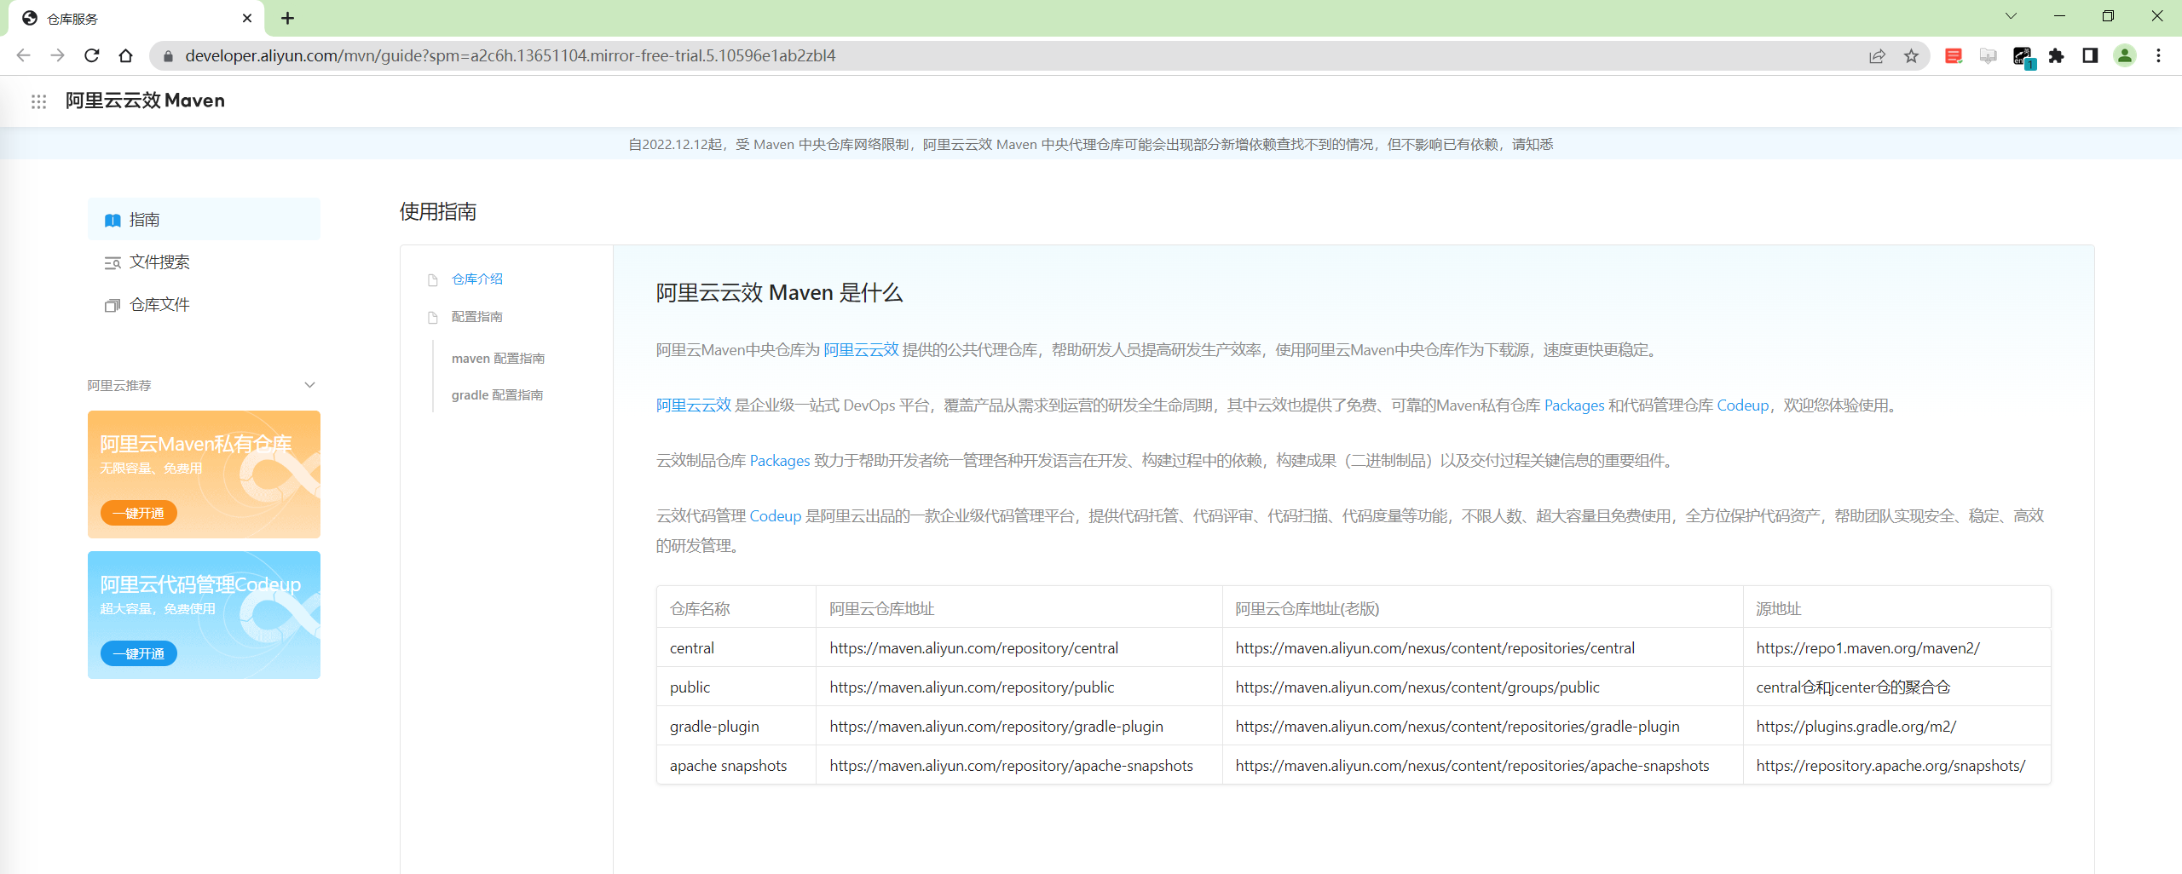Click the 配置指南 document icon
The height and width of the screenshot is (874, 2182).
coord(433,318)
